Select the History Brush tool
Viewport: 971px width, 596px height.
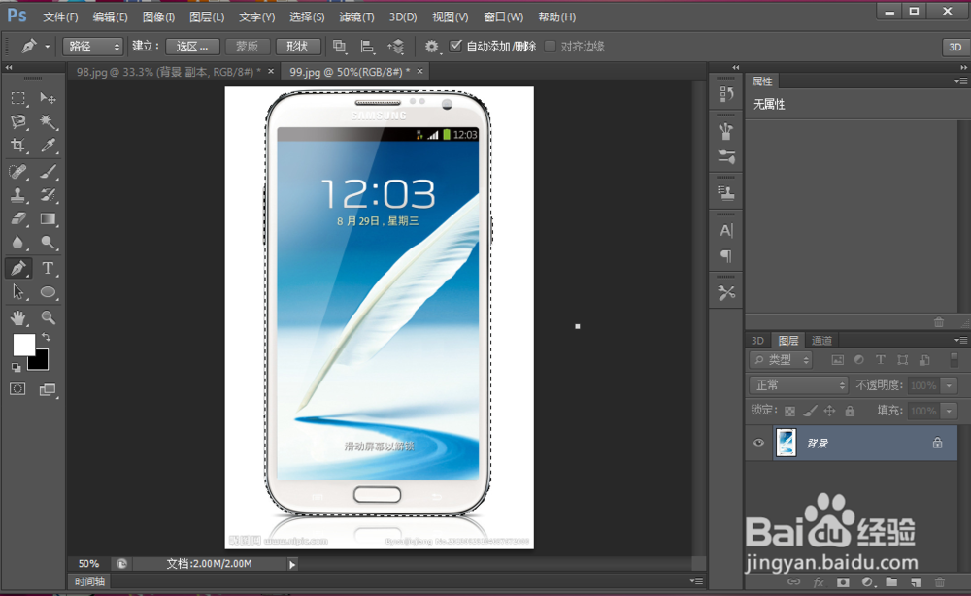[48, 195]
